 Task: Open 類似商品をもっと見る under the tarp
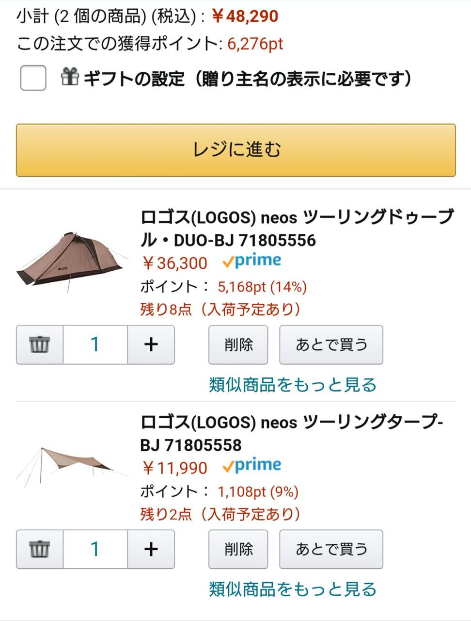[293, 589]
